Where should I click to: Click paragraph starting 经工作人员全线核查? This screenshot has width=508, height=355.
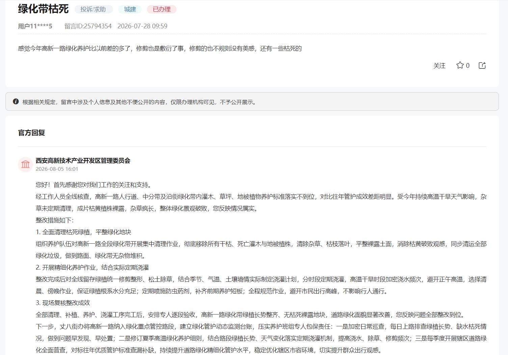click(261, 202)
